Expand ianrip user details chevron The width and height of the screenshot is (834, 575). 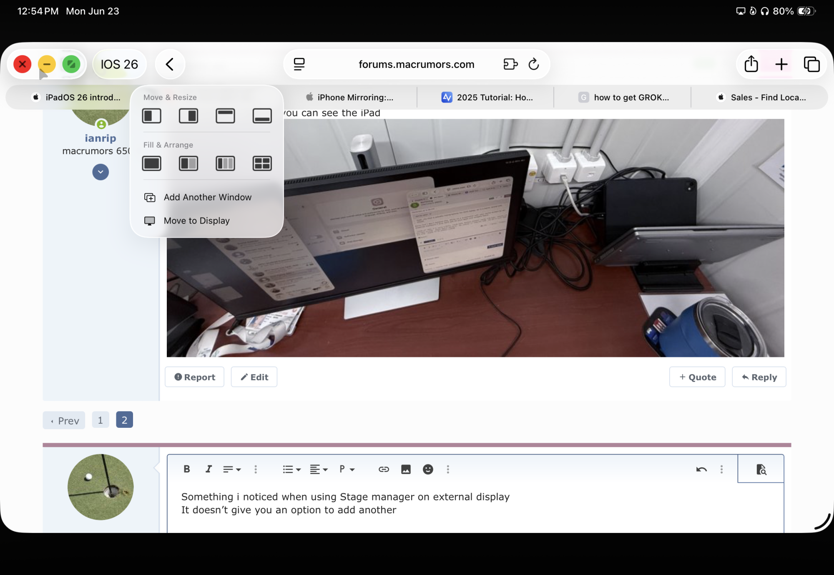[100, 172]
